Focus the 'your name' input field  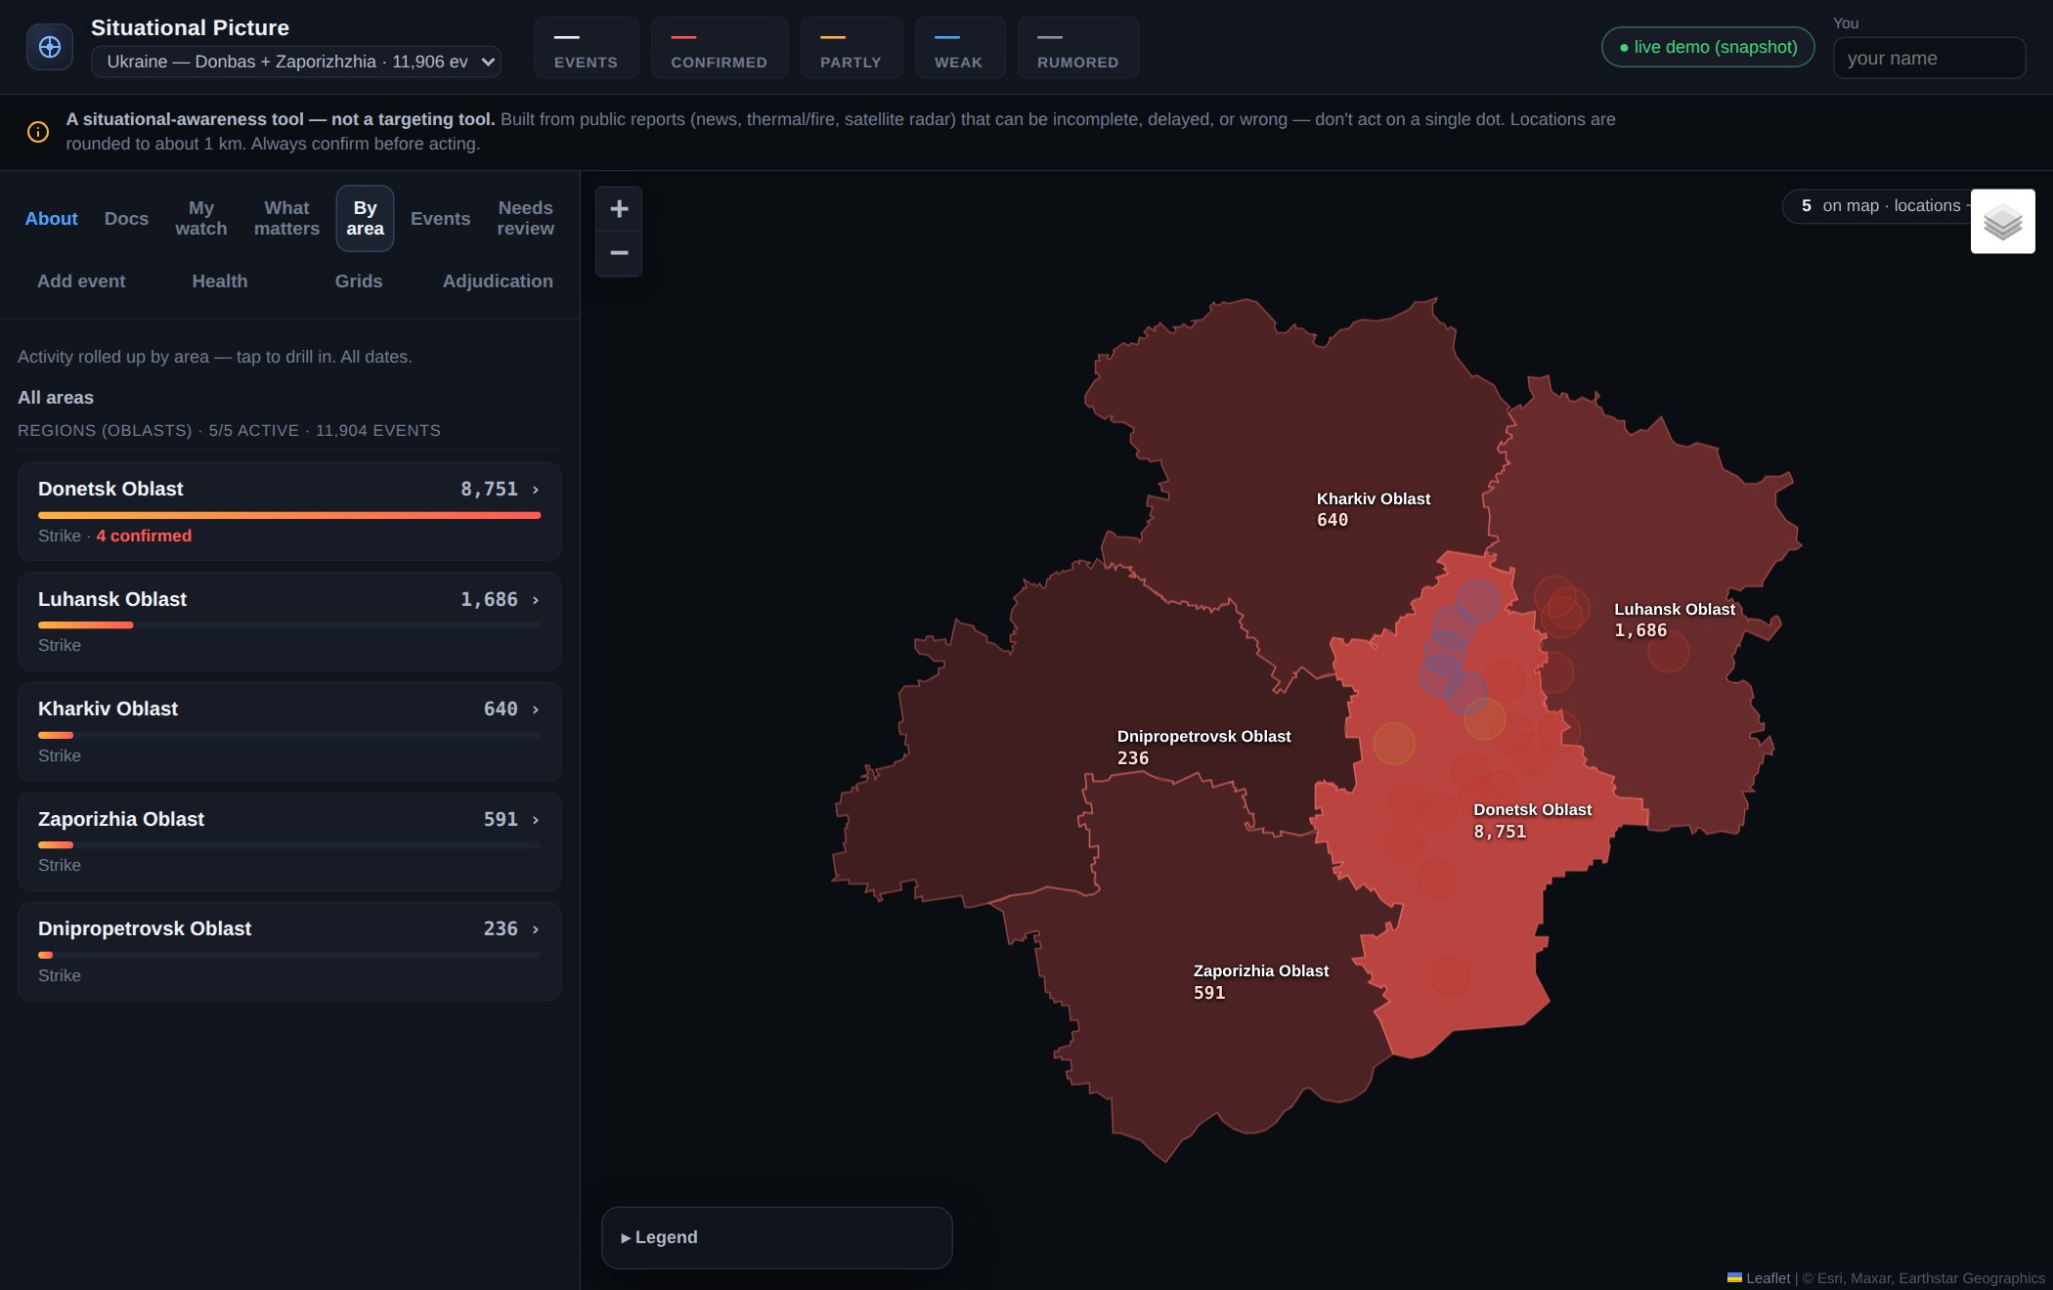pyautogui.click(x=1929, y=59)
